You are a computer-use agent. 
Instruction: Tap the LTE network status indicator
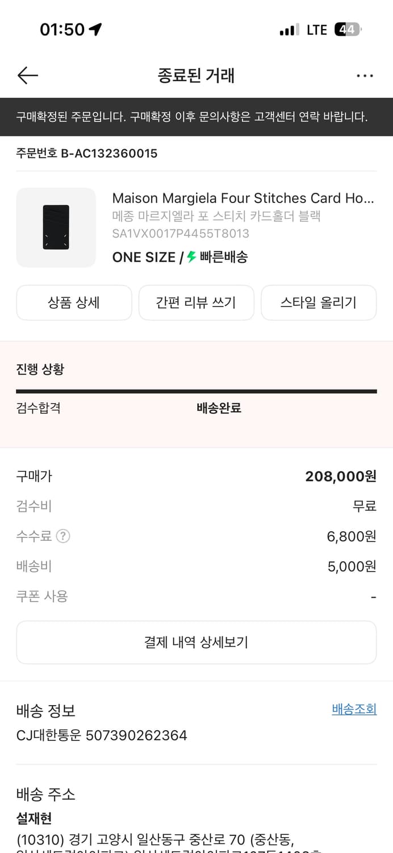315,29
